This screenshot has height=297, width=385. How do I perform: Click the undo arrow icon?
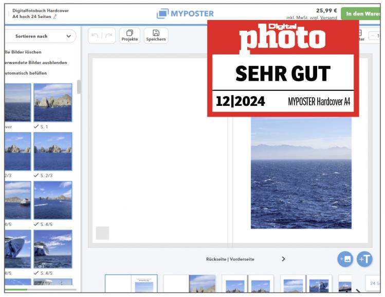pyautogui.click(x=95, y=36)
